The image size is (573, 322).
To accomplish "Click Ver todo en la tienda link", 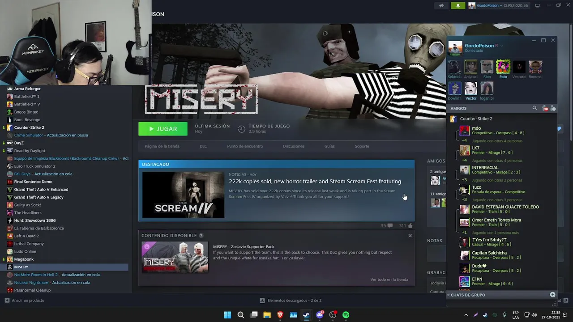I will click(x=389, y=280).
